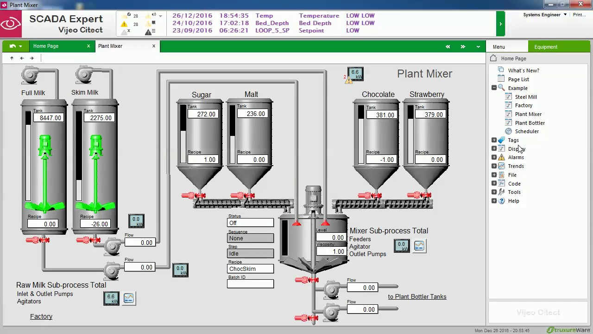Viewport: 593px width, 334px height.
Task: Click the navigate back arrow in page toolbar
Action: 22,58
